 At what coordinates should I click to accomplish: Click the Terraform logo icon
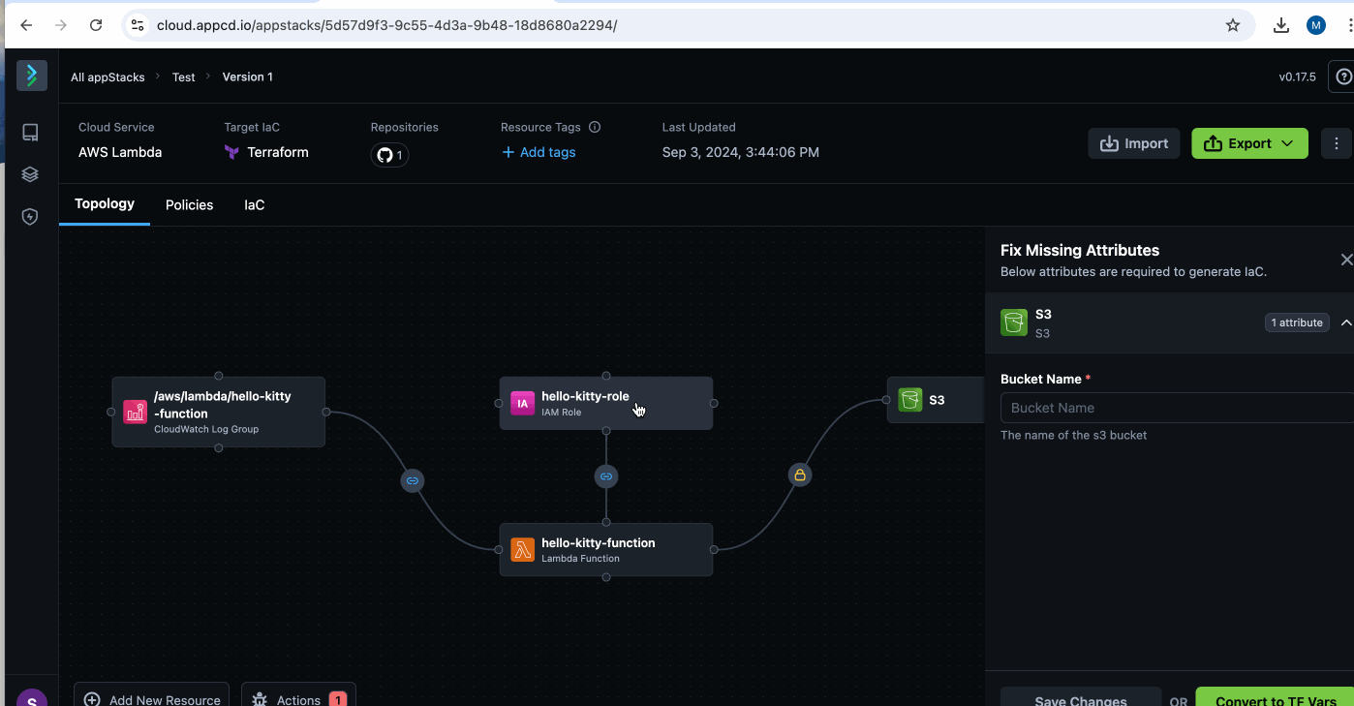231,152
